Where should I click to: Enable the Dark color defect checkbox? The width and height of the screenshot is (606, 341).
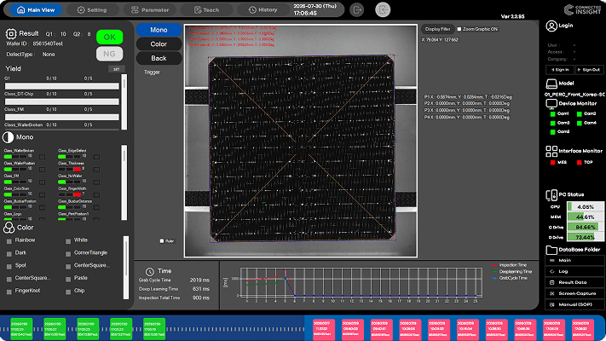pos(9,254)
